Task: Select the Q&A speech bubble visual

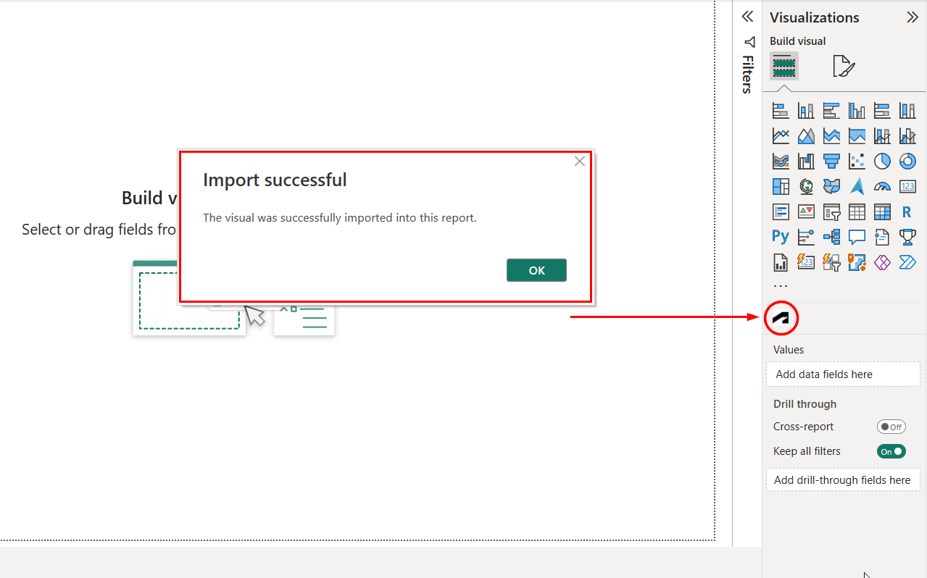Action: point(857,237)
